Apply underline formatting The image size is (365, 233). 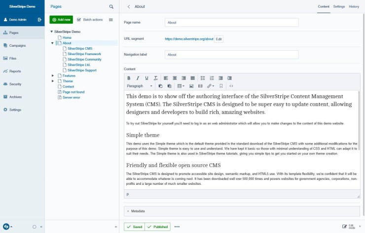tap(146, 78)
